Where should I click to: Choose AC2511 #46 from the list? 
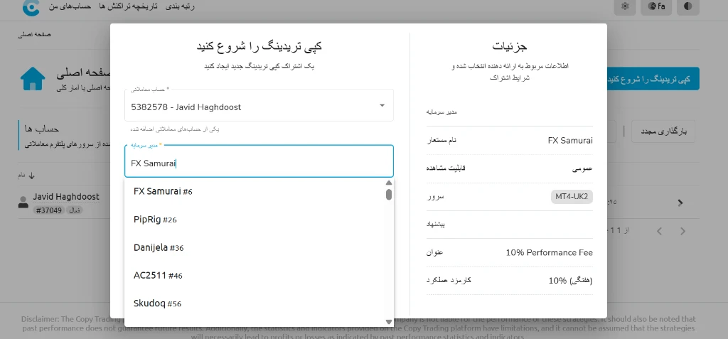tap(255, 275)
